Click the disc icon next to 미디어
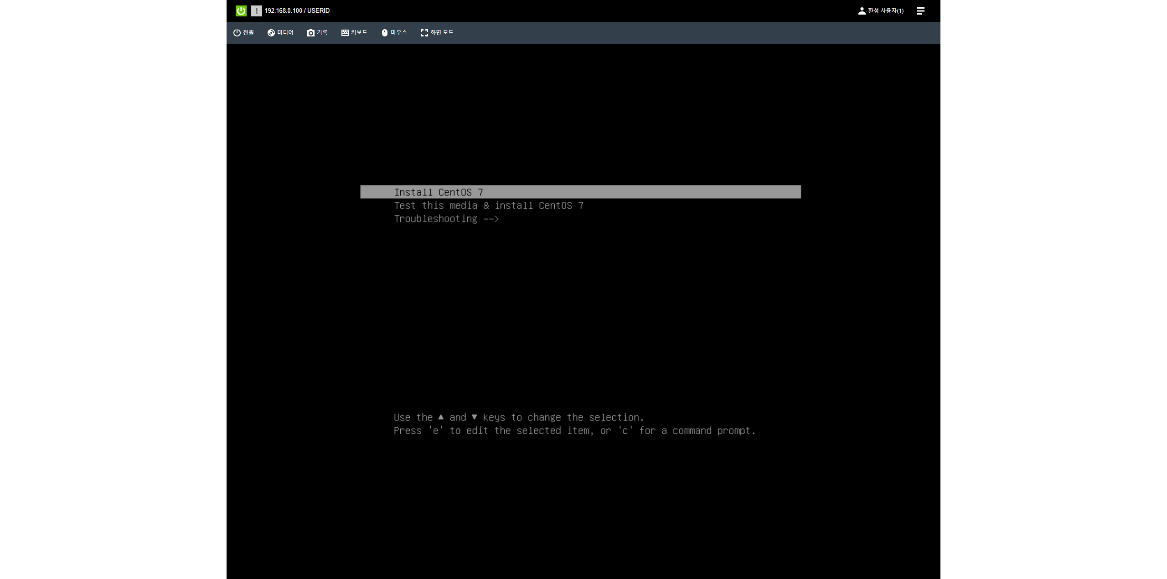Screen dimensions: 1167x579 coord(271,33)
